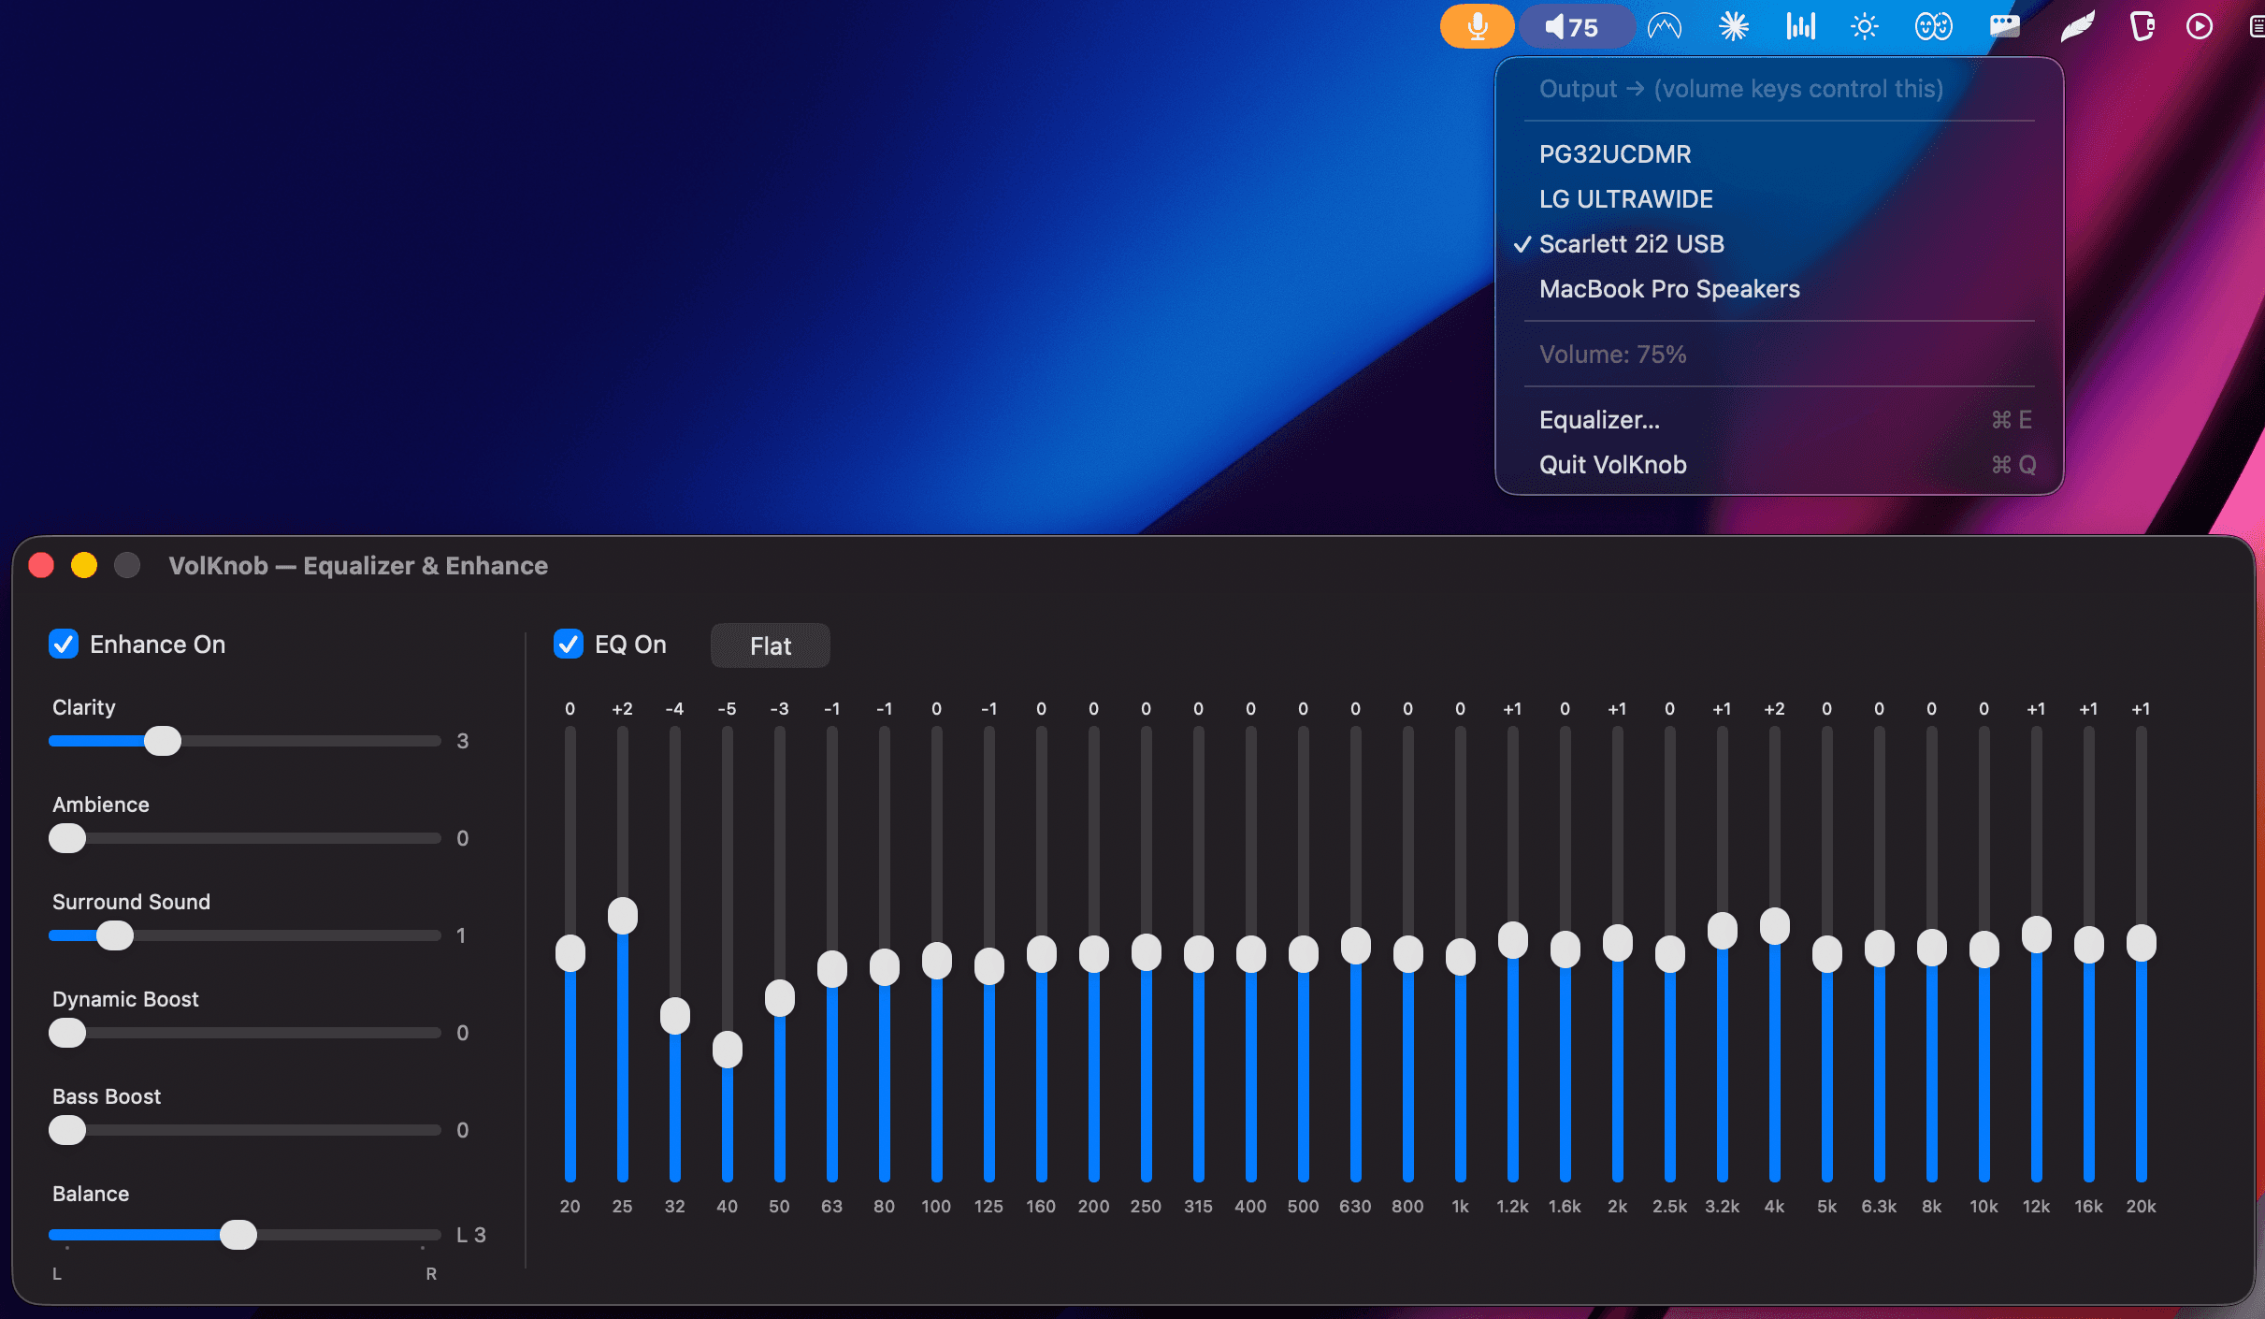This screenshot has width=2265, height=1319.
Task: Click the 20 Hz EQ band knob
Action: coord(570,953)
